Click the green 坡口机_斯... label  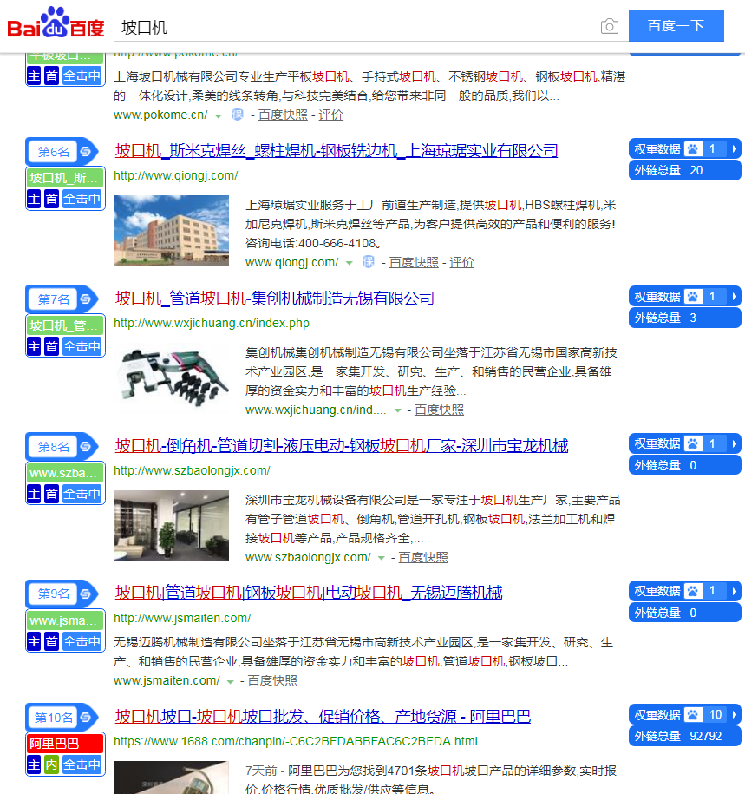point(65,178)
